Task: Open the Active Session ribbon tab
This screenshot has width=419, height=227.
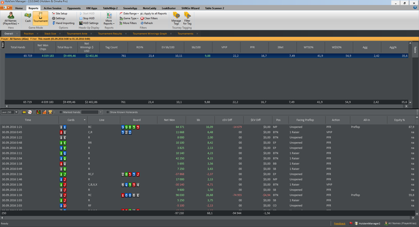Action: pyautogui.click(x=53, y=8)
